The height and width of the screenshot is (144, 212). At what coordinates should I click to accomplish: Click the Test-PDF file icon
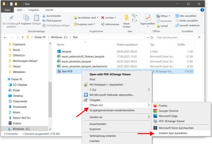(59, 71)
